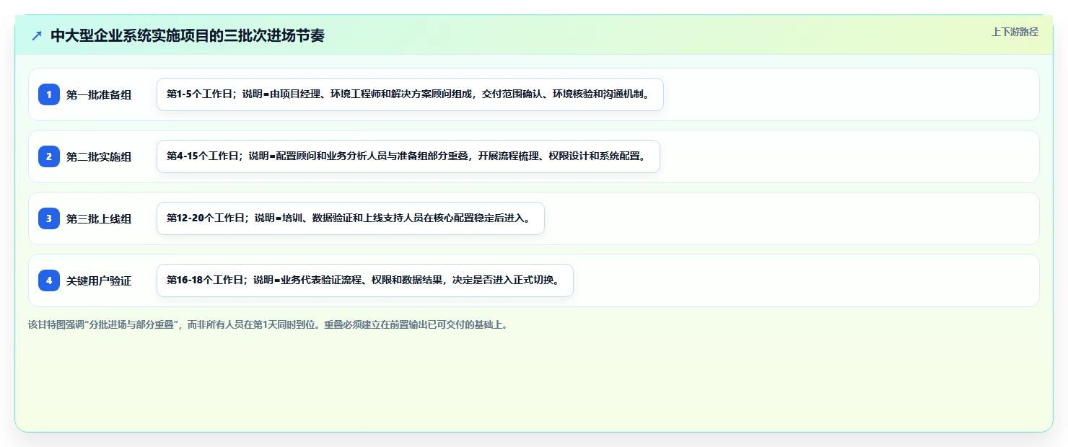Screen dimensions: 1068x447
Task: Click the footnote starting with 该甘特图强调
Action: 268,324
